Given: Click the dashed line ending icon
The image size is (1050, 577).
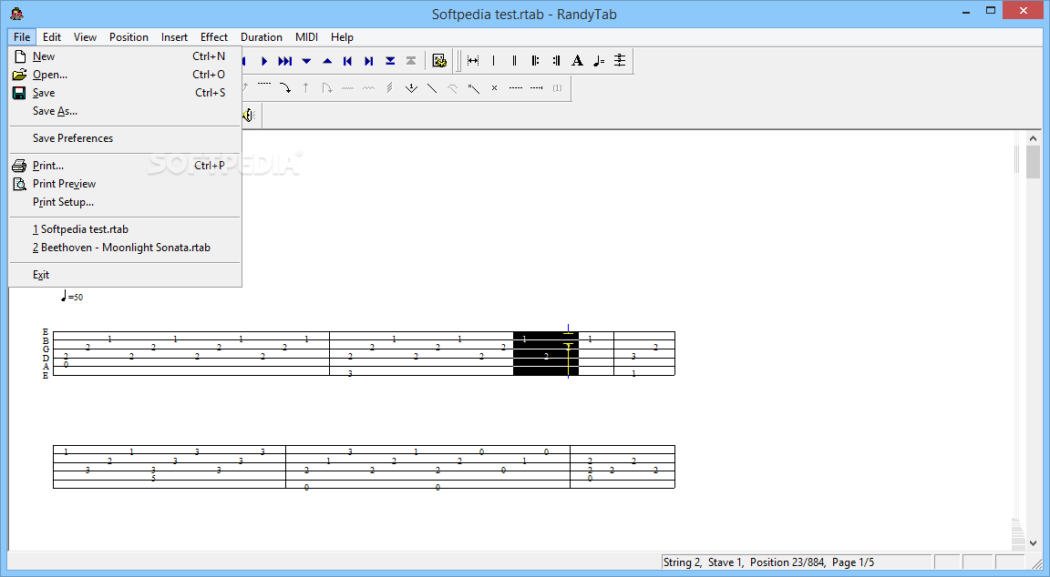Looking at the screenshot, I should click(x=536, y=87).
